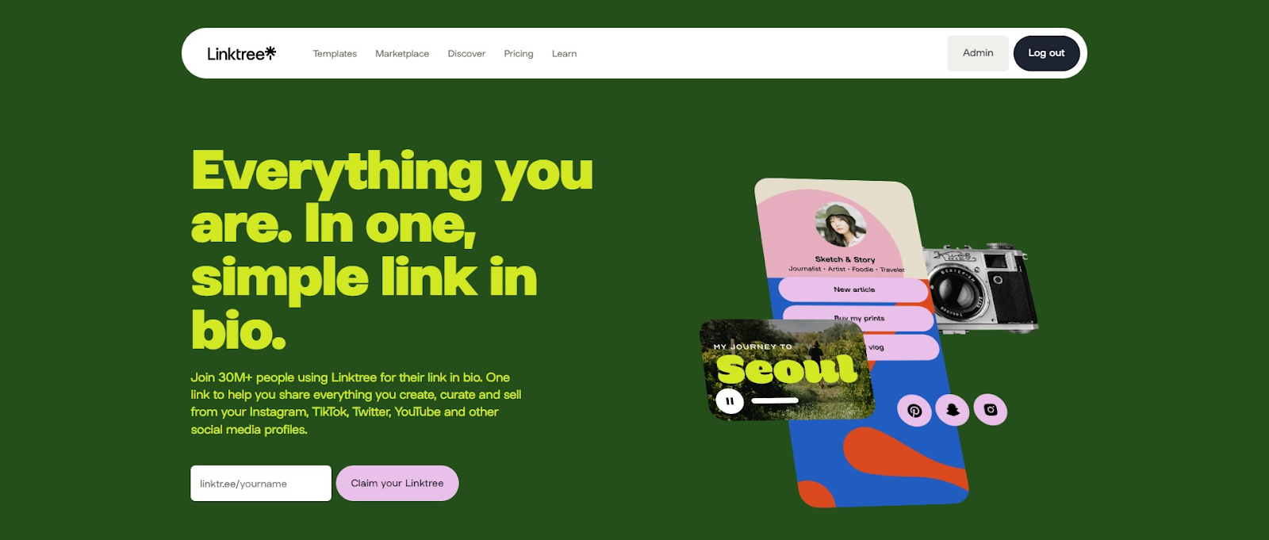Click the Claim your Linktree button
The width and height of the screenshot is (1269, 540).
(397, 483)
